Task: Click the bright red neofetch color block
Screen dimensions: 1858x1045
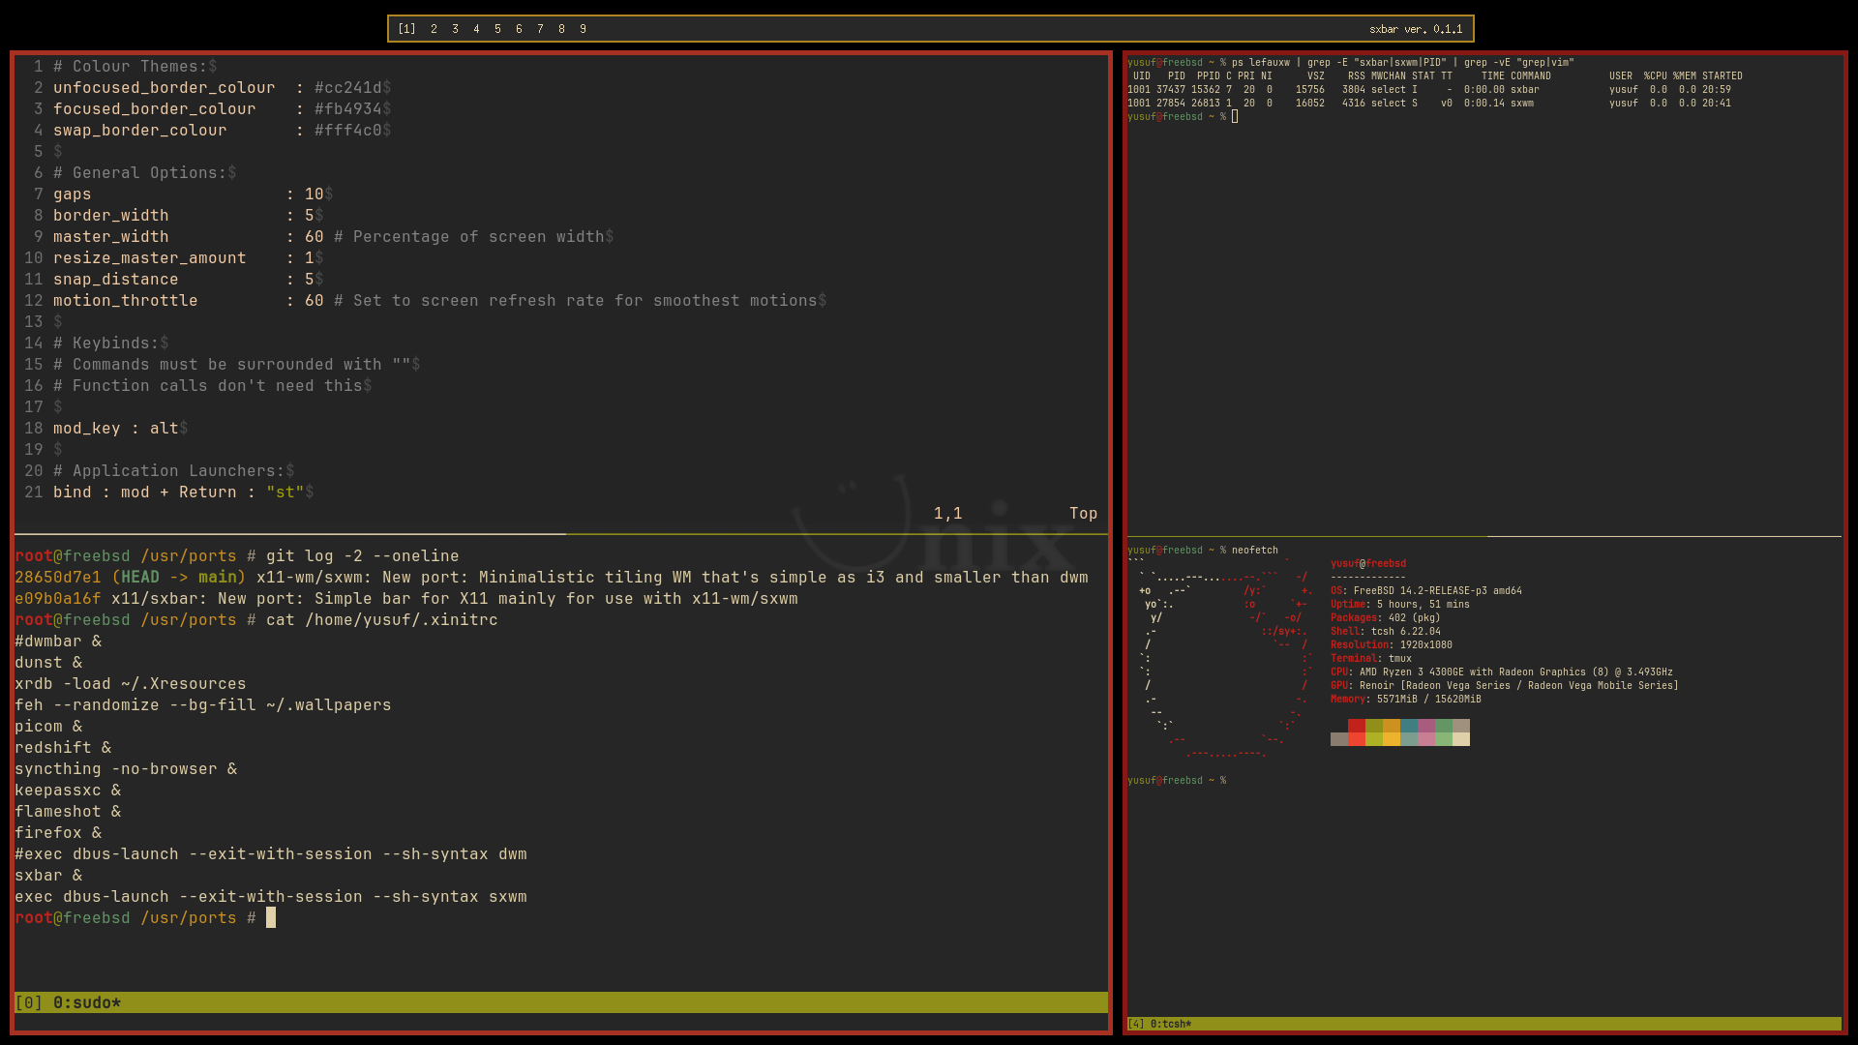Action: click(1357, 739)
